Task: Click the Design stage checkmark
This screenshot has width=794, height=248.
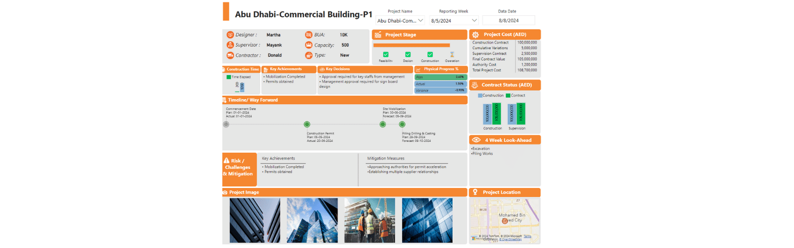Action: pyautogui.click(x=408, y=55)
